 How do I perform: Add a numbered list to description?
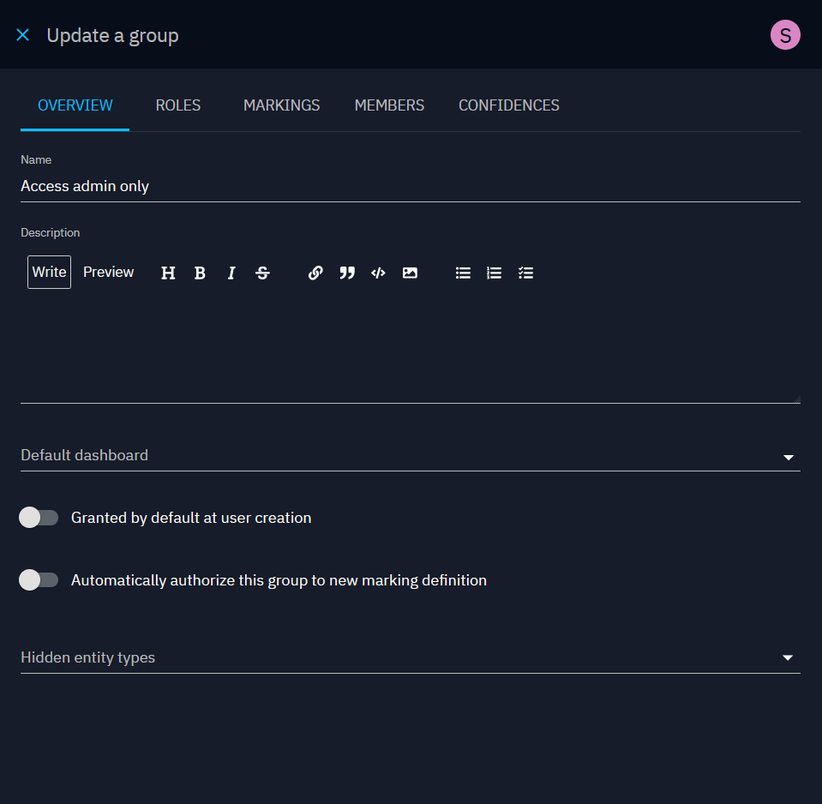click(x=495, y=273)
